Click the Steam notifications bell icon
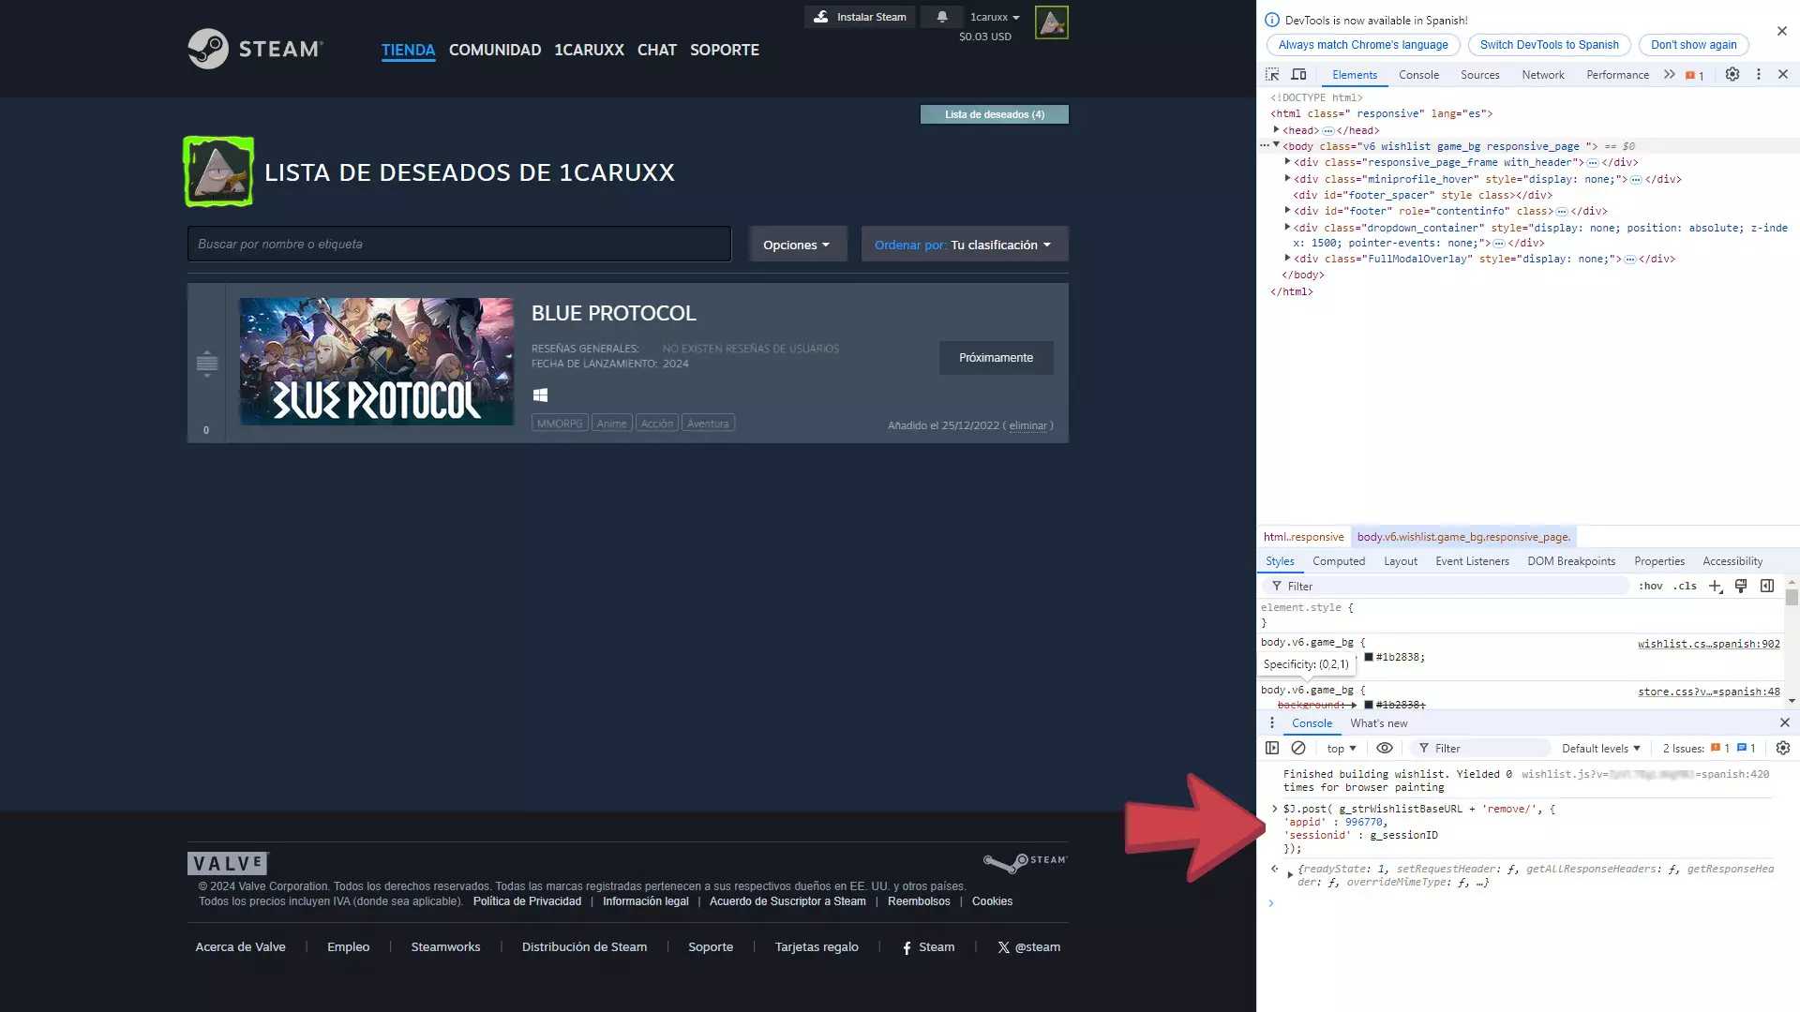This screenshot has height=1012, width=1800. (942, 17)
